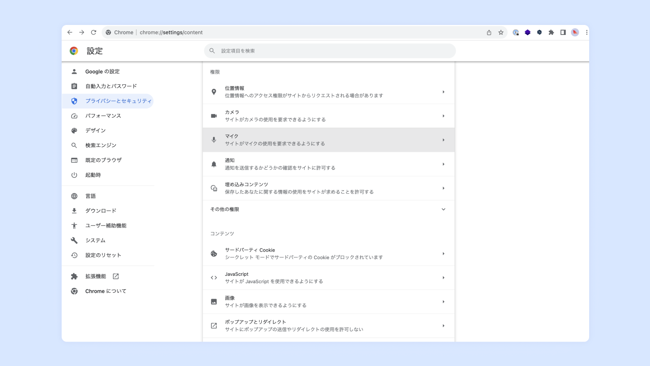Open 位置情報 settings via its arrow

click(x=443, y=92)
